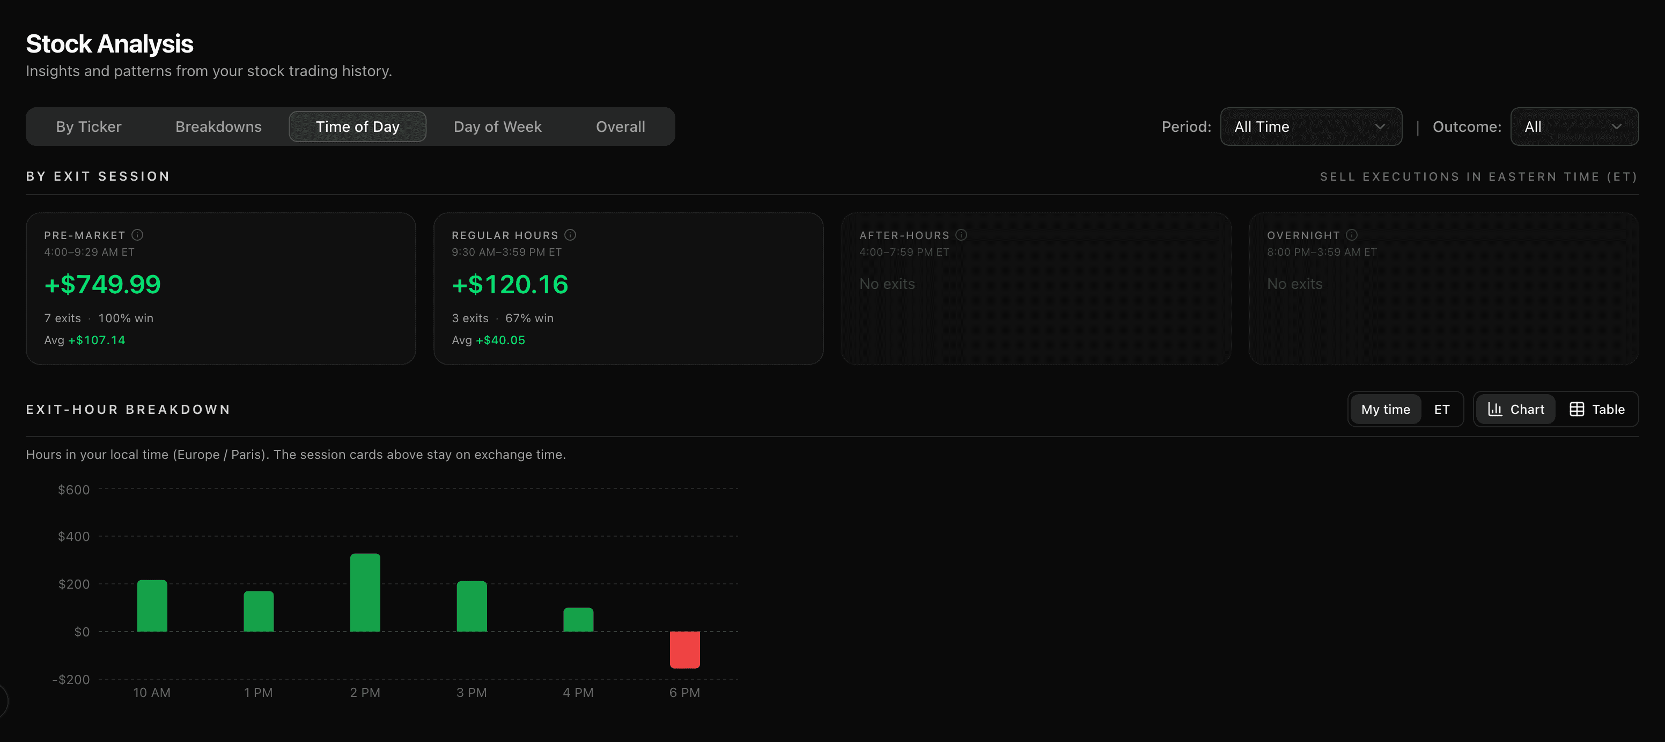Click the 'Sell executions in Eastern Time' note

pyautogui.click(x=1479, y=177)
